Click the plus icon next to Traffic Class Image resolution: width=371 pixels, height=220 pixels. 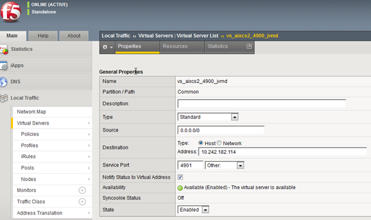point(82,202)
